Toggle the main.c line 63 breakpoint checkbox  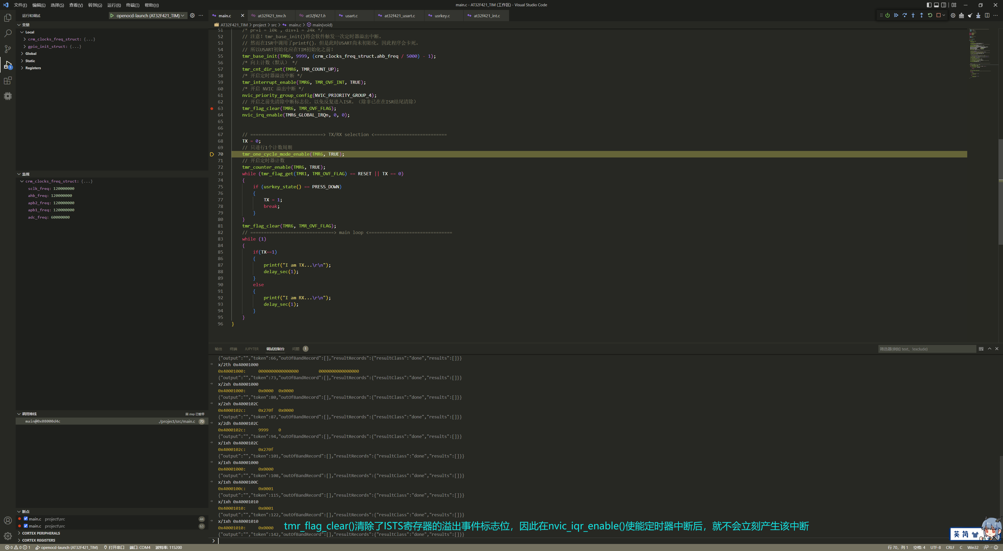tap(26, 526)
